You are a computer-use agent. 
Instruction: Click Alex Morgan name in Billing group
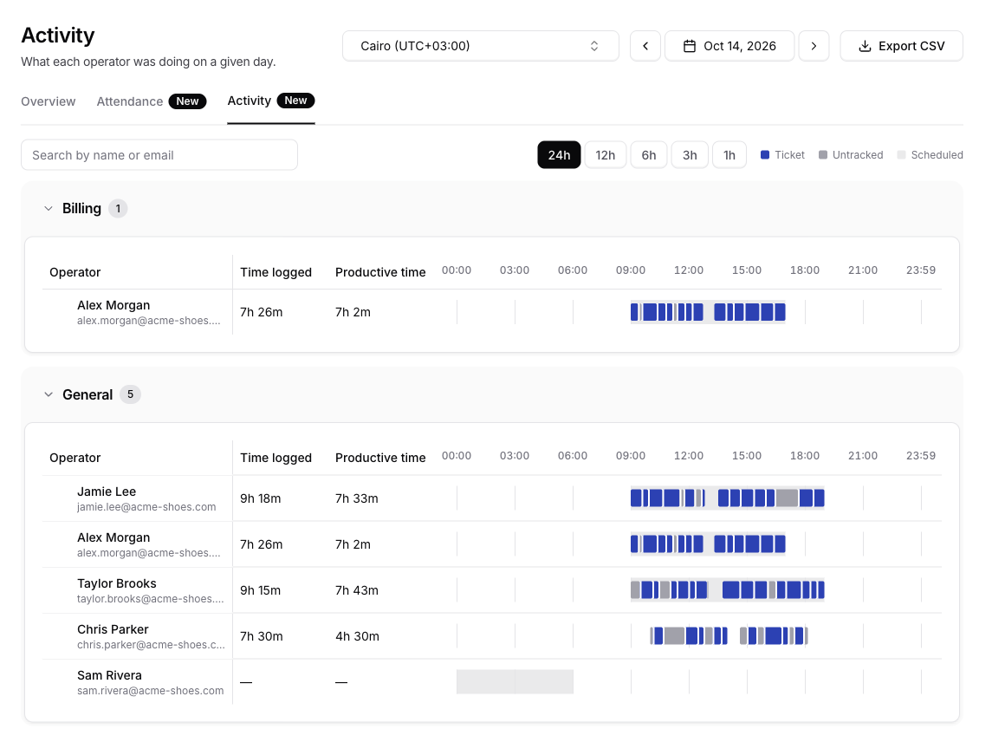pos(113,305)
